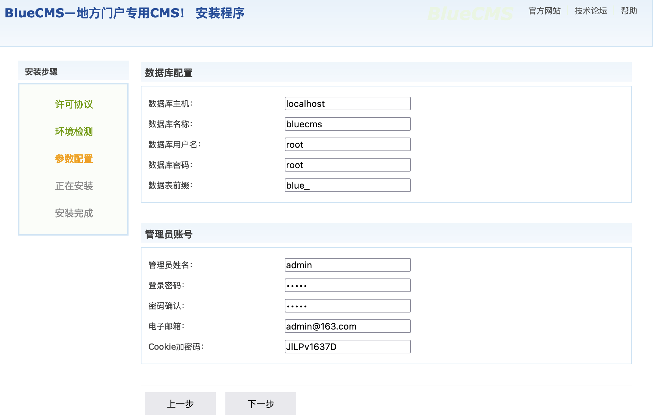Select the 许可协议 step
This screenshot has height=416, width=656.
[74, 104]
